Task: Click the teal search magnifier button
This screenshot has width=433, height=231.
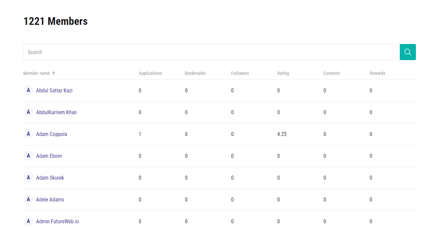Action: [408, 52]
